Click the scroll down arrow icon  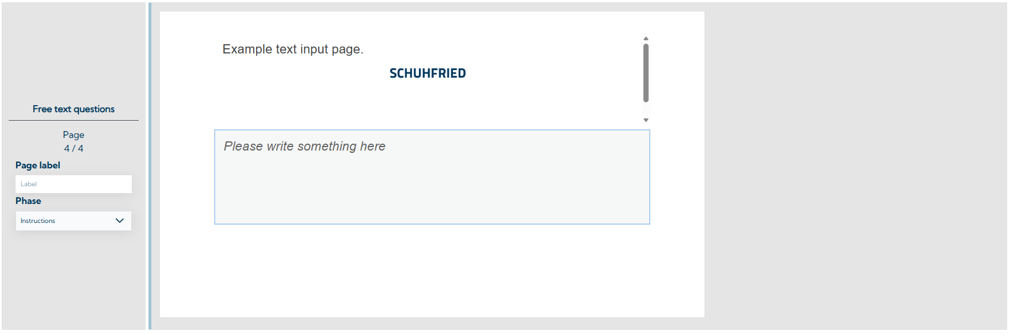click(x=646, y=120)
